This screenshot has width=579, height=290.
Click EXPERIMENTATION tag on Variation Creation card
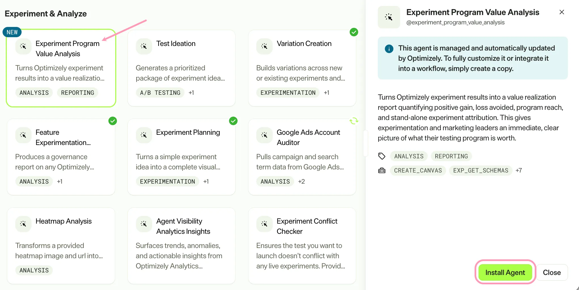click(x=288, y=93)
